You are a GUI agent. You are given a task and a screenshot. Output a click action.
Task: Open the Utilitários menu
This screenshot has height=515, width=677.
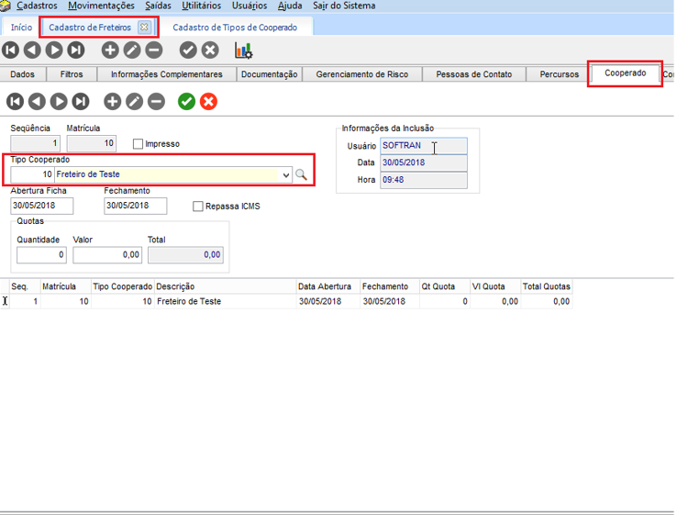point(200,6)
